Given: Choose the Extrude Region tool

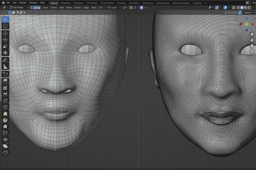Looking at the screenshot, I should click(x=5, y=81).
